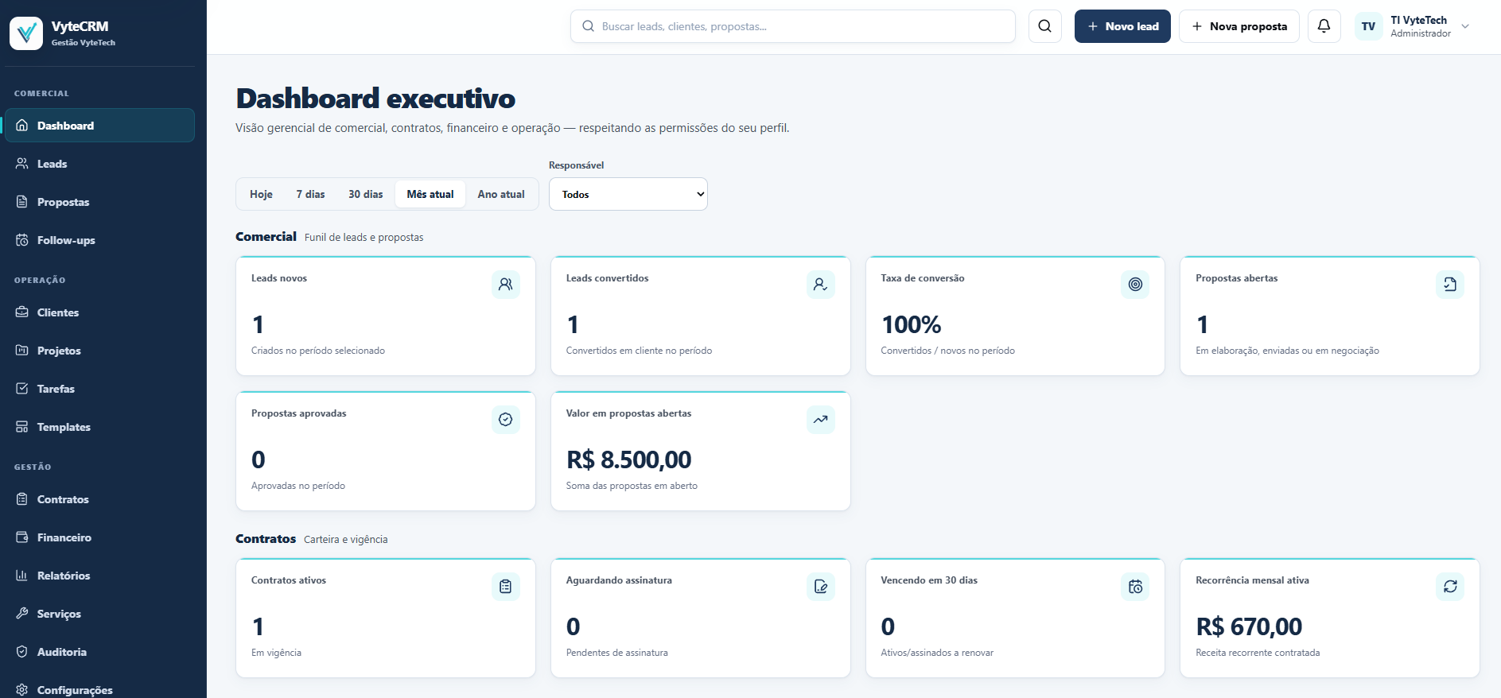This screenshot has height=698, width=1501.
Task: Open Serviços in the sidebar
Action: pyautogui.click(x=99, y=614)
